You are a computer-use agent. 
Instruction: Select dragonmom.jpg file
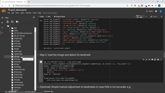[x=19, y=69]
